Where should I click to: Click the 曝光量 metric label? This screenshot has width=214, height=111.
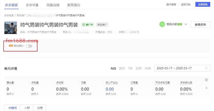point(10,83)
